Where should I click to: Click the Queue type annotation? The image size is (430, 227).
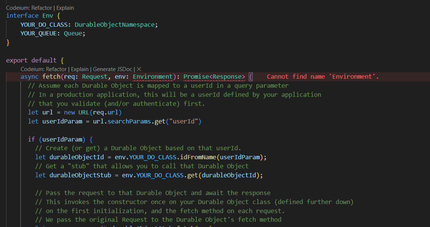74,33
